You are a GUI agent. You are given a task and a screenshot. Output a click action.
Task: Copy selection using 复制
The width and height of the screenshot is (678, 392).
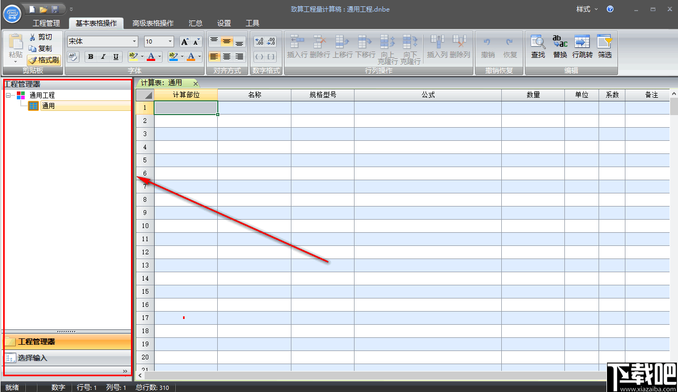click(x=41, y=48)
